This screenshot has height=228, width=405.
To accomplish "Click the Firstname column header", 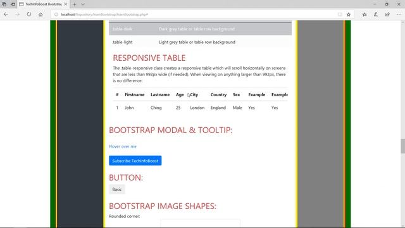I will point(135,94).
